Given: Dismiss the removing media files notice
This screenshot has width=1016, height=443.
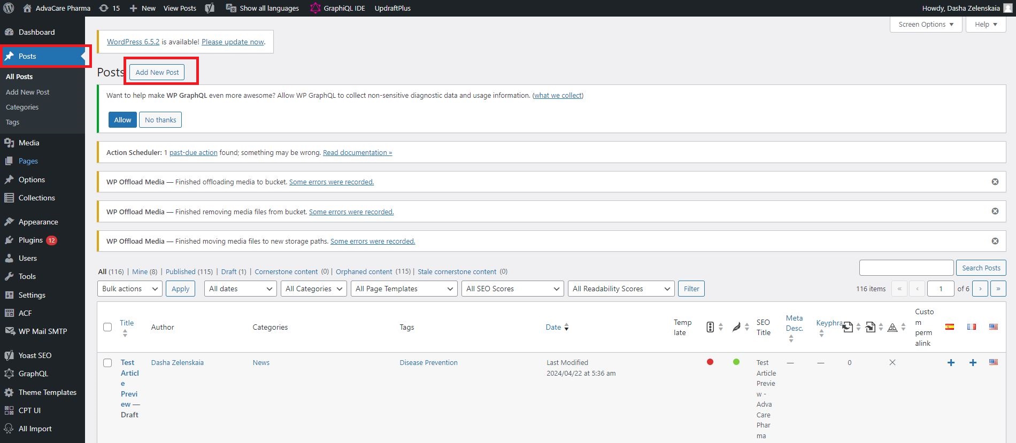Looking at the screenshot, I should tap(995, 211).
